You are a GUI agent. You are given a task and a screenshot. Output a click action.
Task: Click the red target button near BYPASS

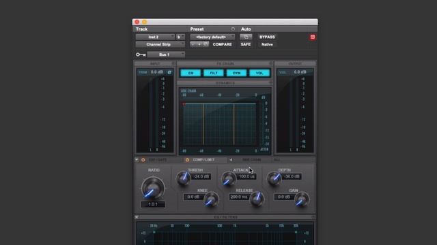313,37
